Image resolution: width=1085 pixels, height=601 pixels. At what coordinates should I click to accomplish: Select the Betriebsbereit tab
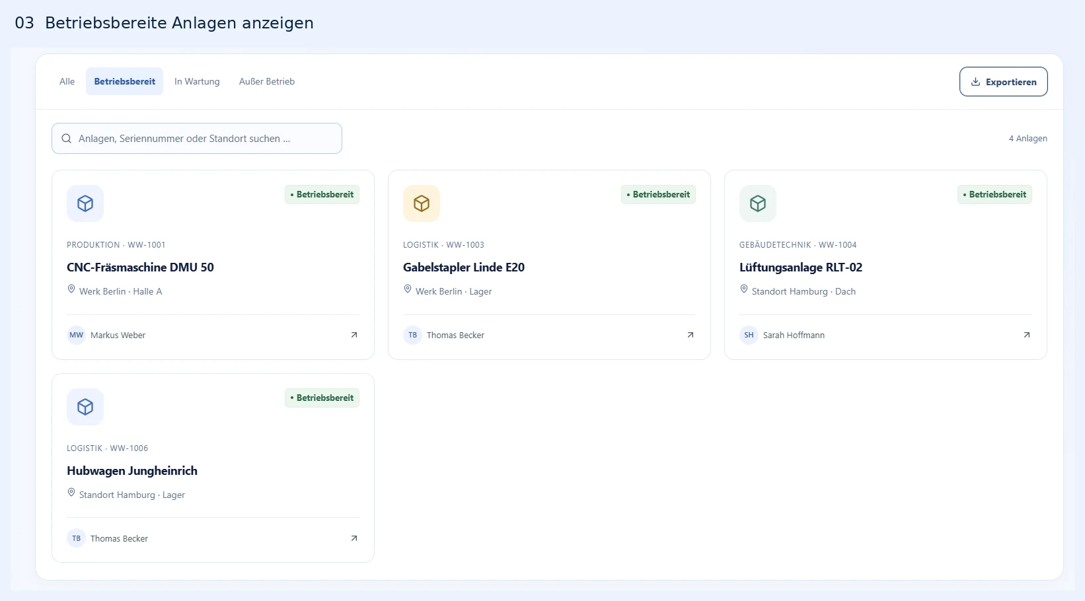click(x=125, y=81)
